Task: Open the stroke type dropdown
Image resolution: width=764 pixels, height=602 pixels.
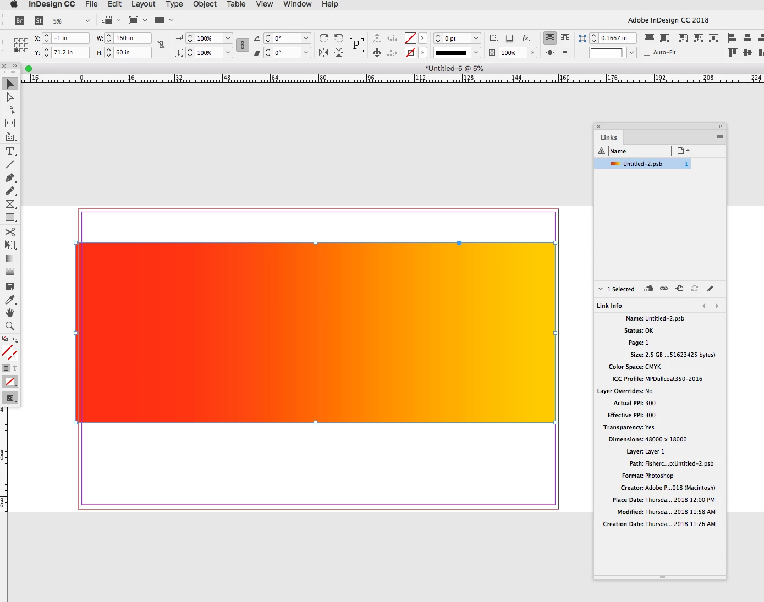Action: coord(476,53)
